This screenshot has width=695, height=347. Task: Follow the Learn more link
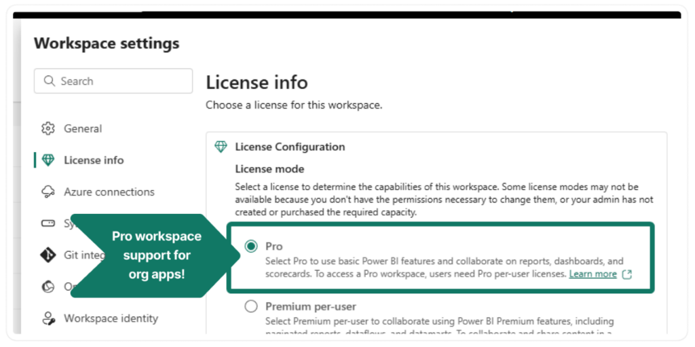click(593, 274)
